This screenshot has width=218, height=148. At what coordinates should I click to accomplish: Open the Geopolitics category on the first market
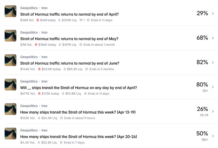[x=29, y=8]
